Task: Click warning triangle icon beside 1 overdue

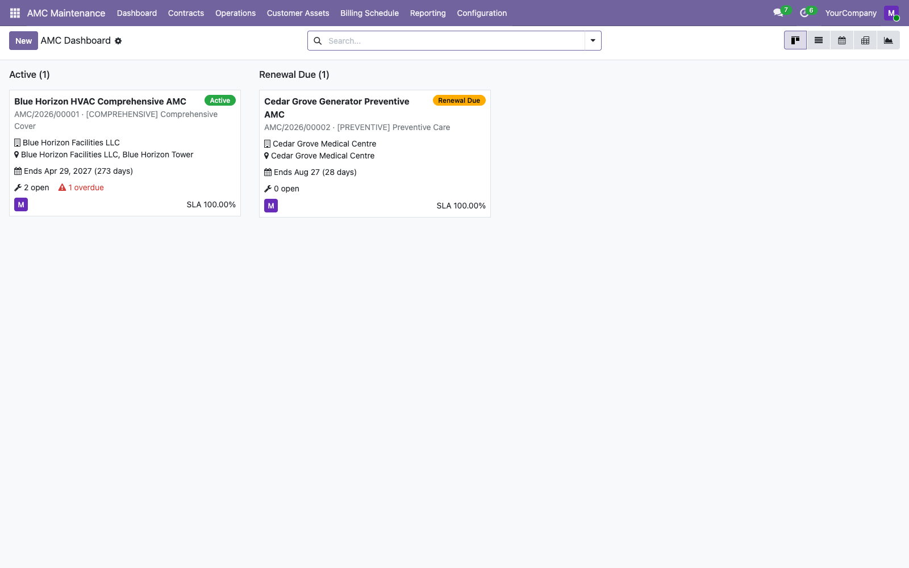Action: 62,187
